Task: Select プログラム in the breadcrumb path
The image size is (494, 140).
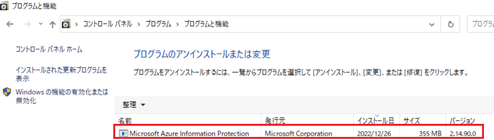Action: tap(158, 24)
